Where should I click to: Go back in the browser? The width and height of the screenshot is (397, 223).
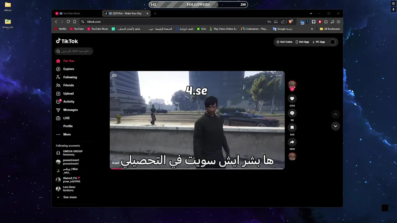click(x=56, y=22)
